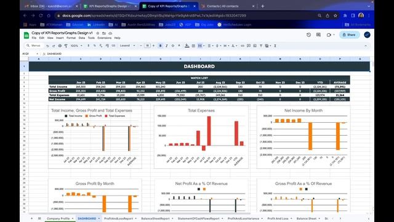Open the all sheets list icon
The width and height of the screenshot is (394, 222).
click(39, 218)
